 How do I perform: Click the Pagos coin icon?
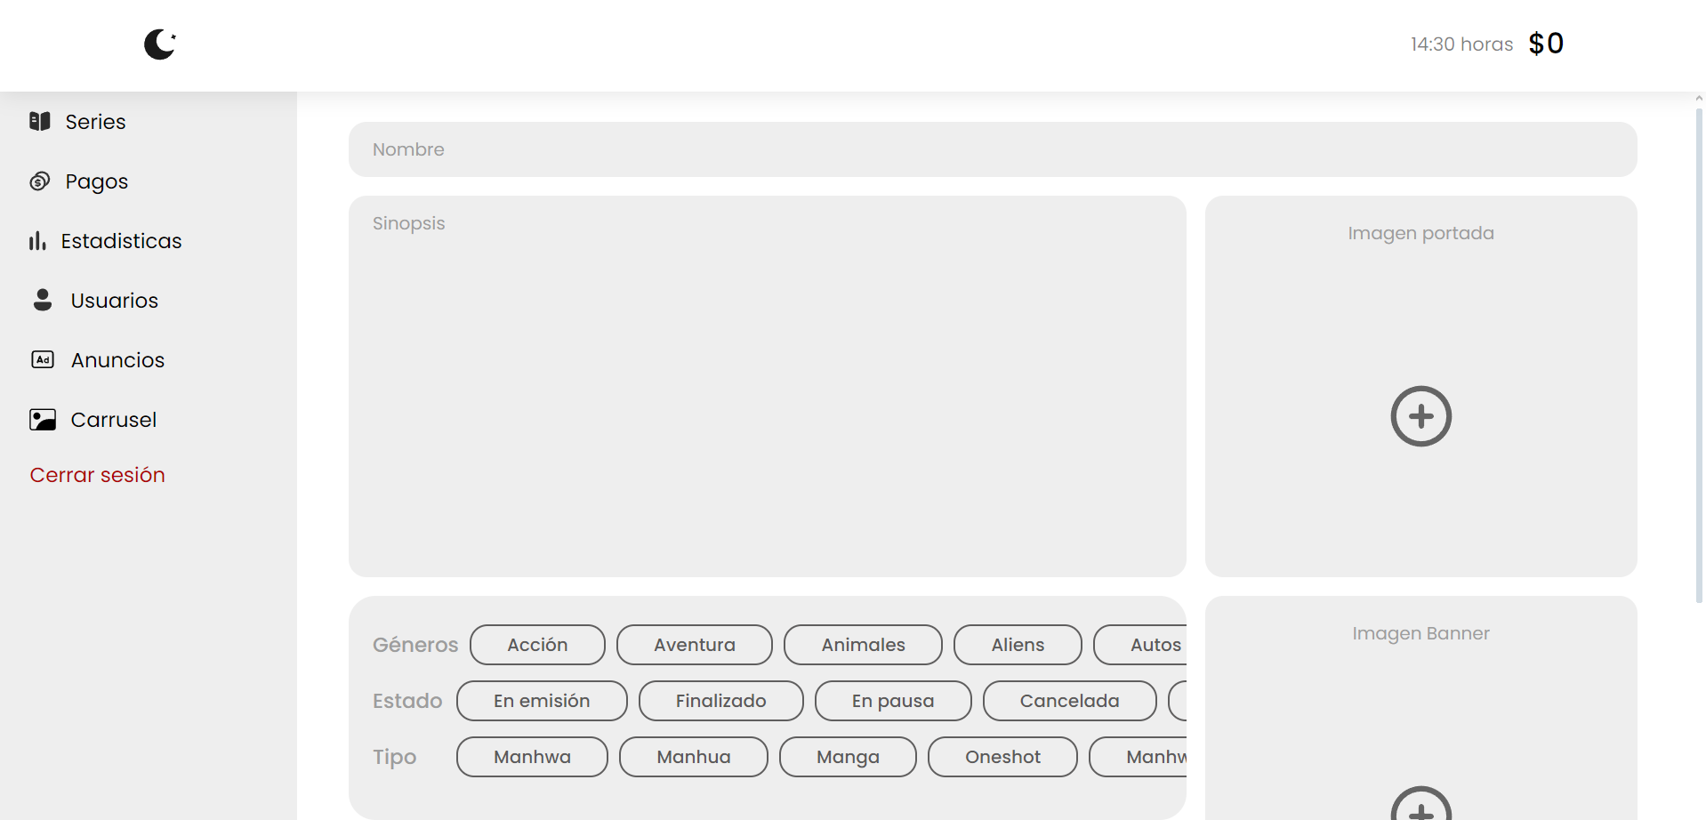click(x=40, y=181)
